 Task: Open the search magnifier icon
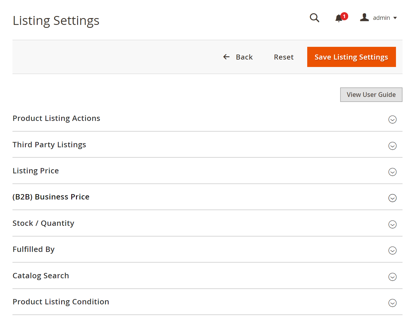tap(314, 18)
